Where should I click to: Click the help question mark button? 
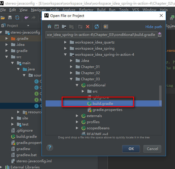click(x=50, y=148)
